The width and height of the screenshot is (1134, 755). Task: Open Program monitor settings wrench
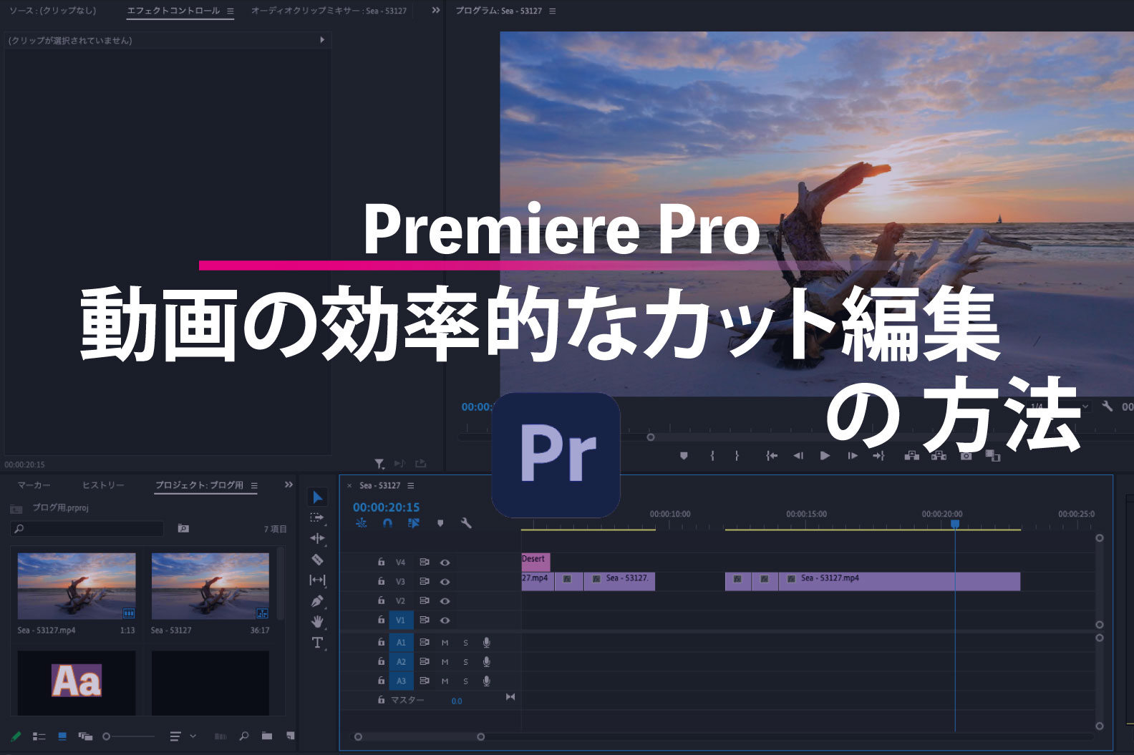click(1107, 406)
